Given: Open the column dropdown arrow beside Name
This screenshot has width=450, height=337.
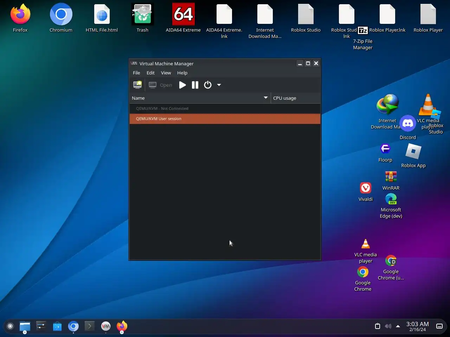Looking at the screenshot, I should (x=266, y=98).
